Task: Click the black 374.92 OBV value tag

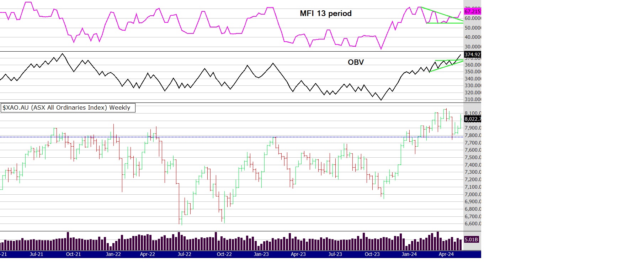Action: click(473, 54)
